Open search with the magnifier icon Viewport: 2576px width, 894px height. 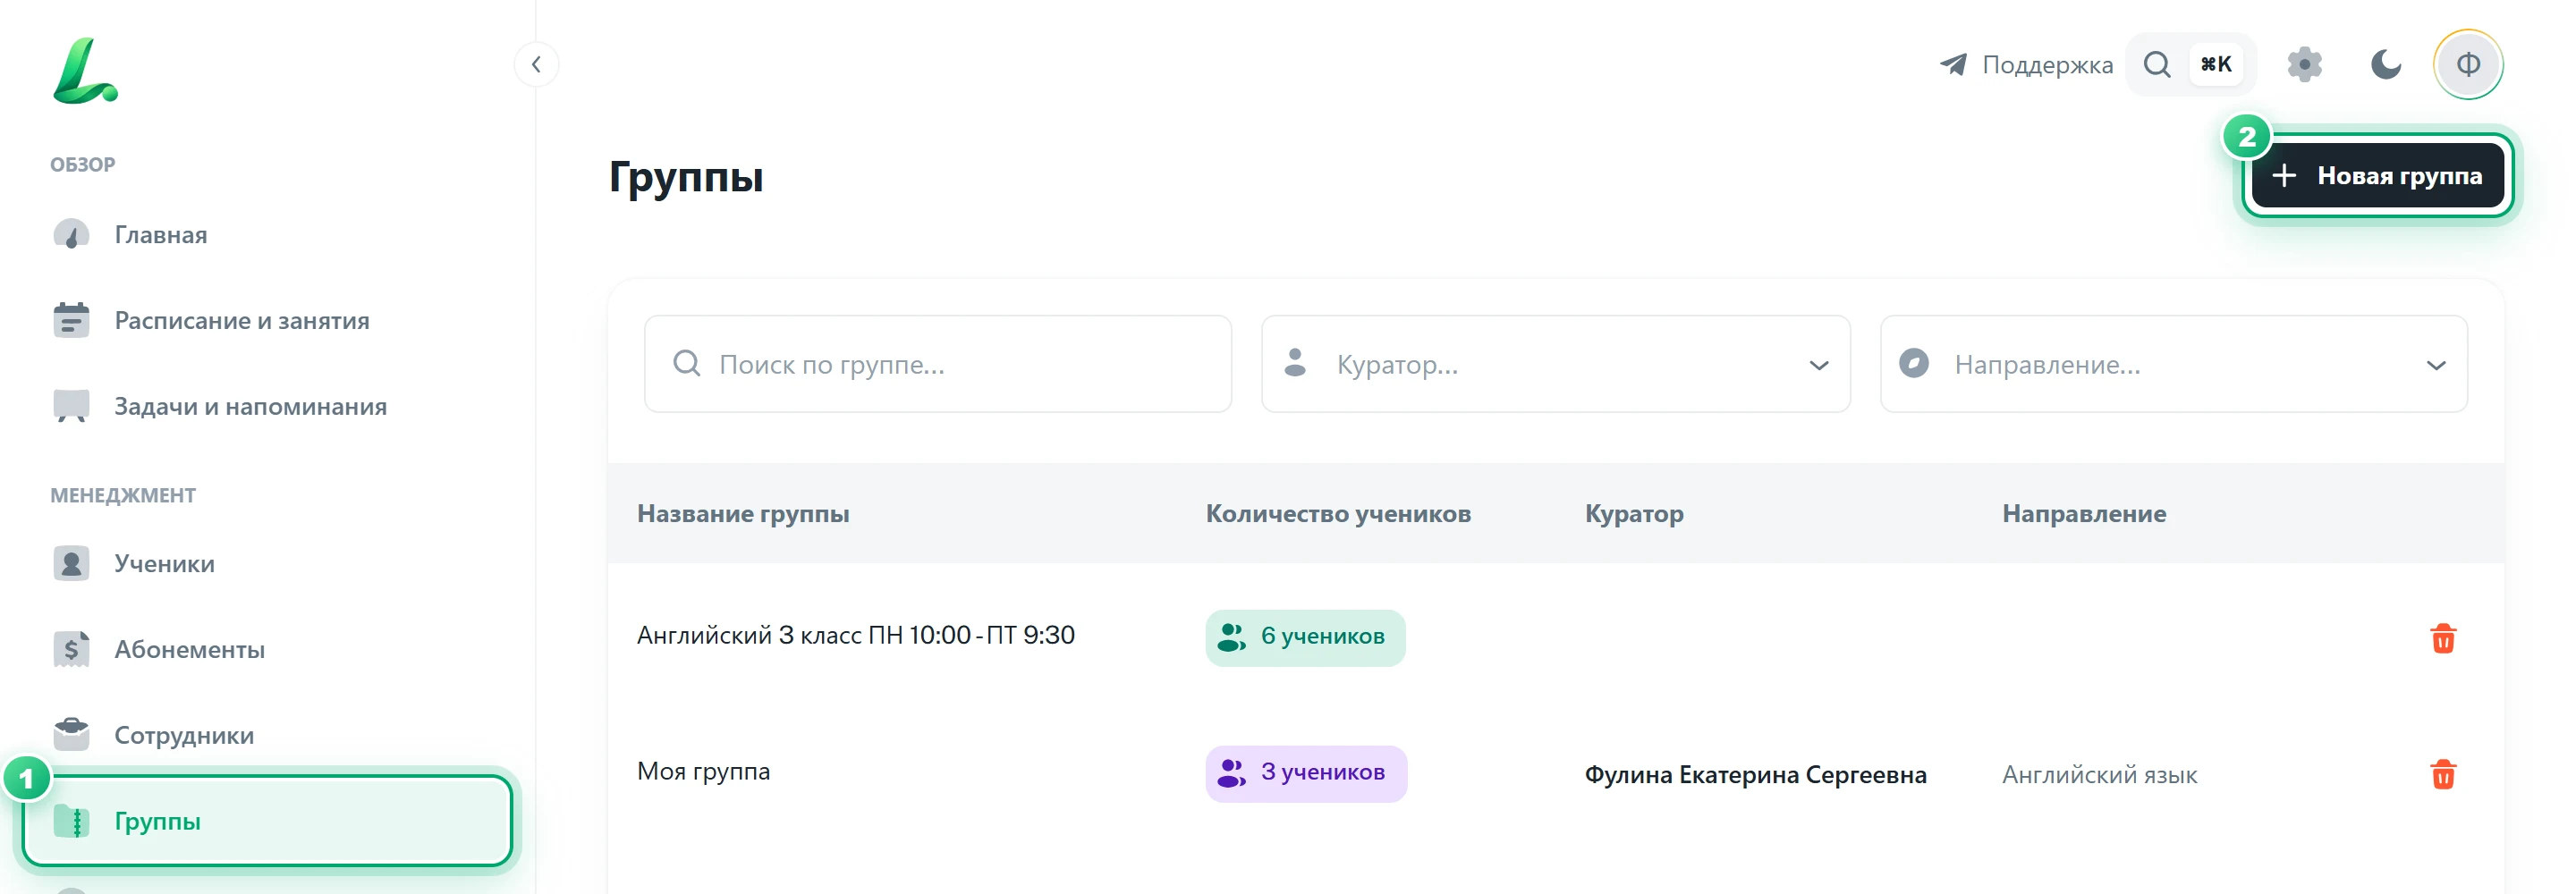tap(2157, 65)
